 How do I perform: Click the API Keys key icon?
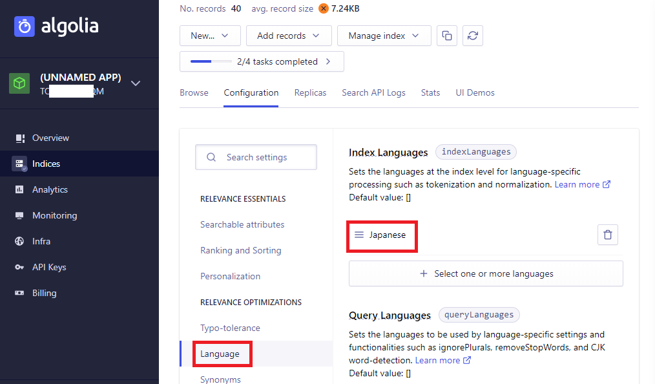(19, 268)
